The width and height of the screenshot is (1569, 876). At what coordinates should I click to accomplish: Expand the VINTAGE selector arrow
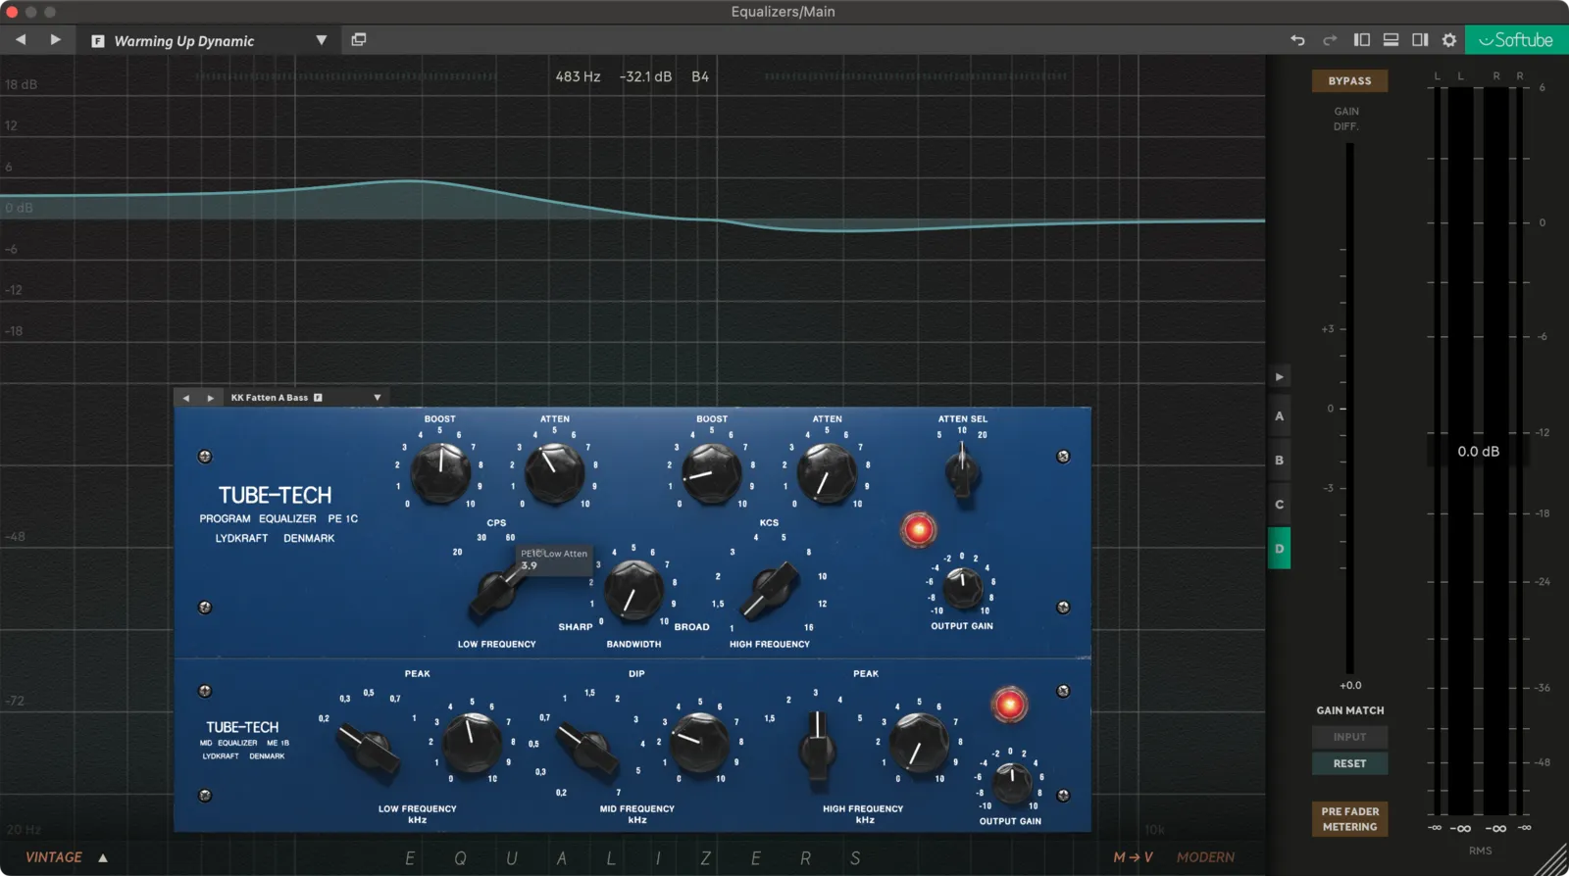point(103,858)
